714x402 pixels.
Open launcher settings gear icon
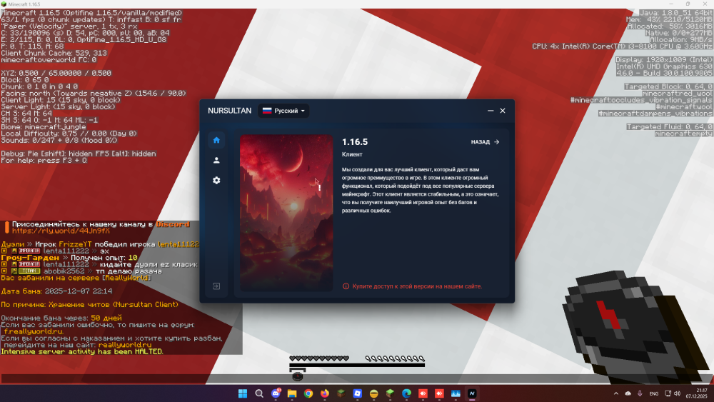coord(216,180)
